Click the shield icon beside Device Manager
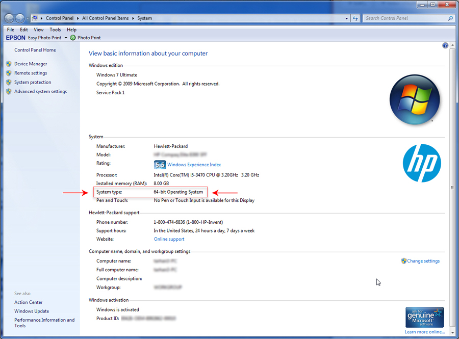The height and width of the screenshot is (339, 459). click(9, 64)
